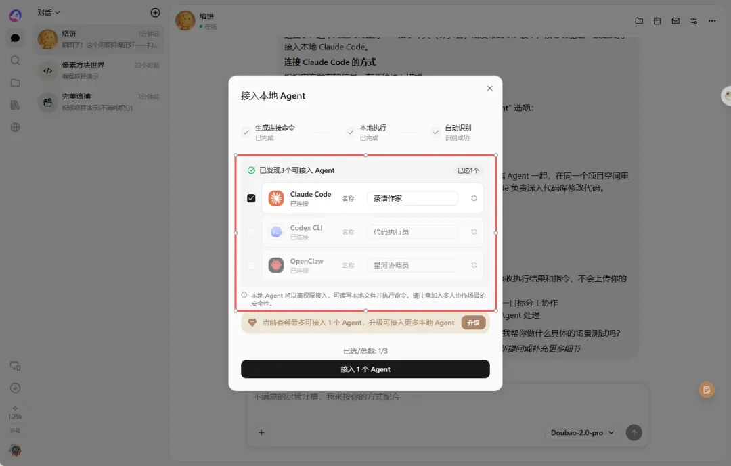Open the 像素方块世界 conversation
This screenshot has width=731, height=466.
pyautogui.click(x=99, y=70)
